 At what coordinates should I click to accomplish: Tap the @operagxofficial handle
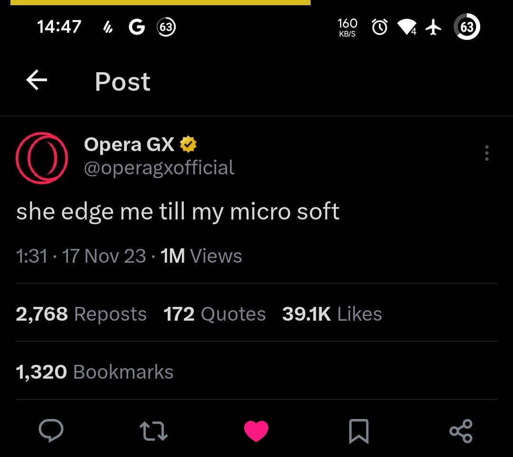159,168
